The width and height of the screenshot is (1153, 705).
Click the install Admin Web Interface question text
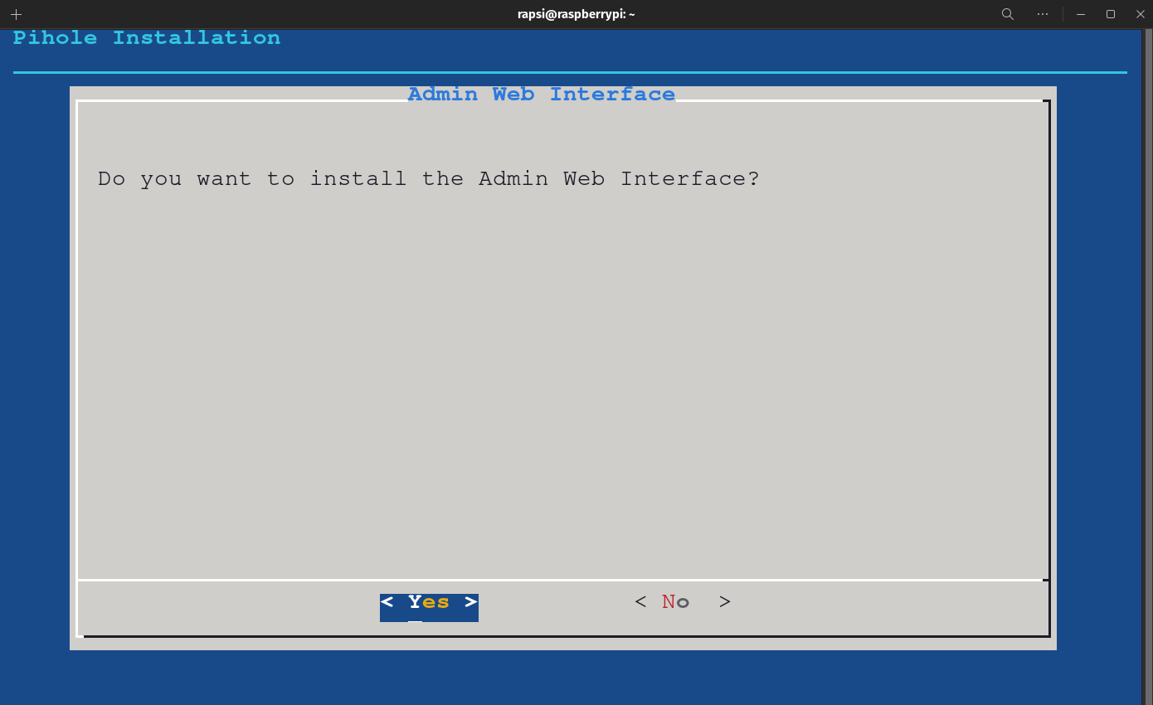tap(429, 179)
